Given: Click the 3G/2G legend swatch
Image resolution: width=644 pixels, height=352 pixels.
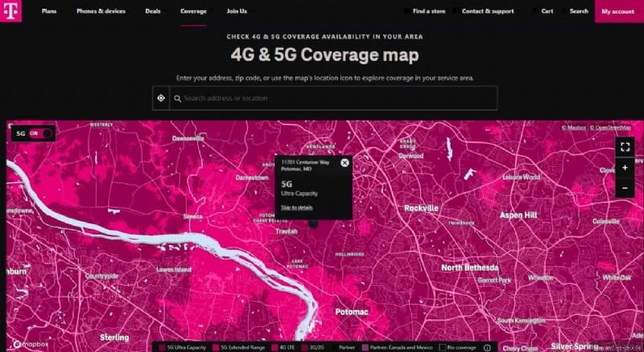Looking at the screenshot, I should (x=304, y=347).
